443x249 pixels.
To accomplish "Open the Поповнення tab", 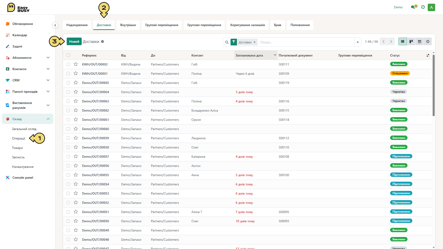I will click(x=300, y=25).
